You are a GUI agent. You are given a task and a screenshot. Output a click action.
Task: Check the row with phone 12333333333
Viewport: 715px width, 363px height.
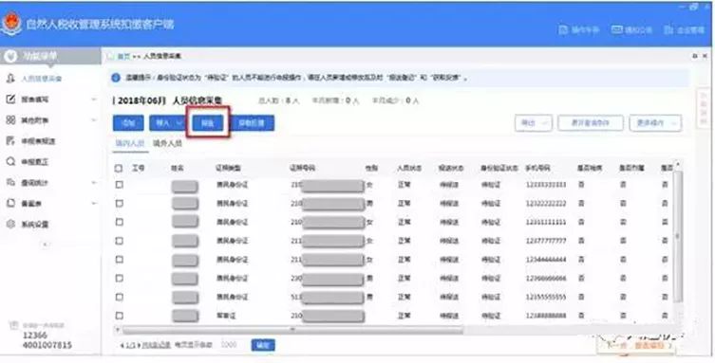(x=119, y=185)
